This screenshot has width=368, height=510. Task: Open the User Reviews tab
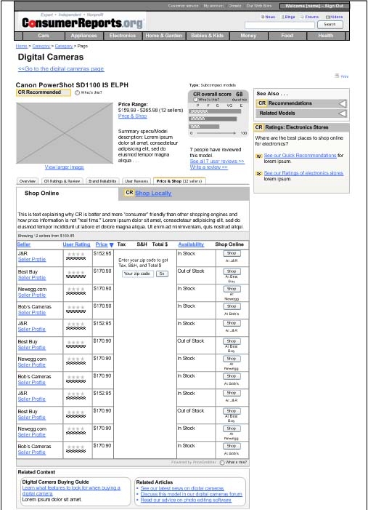pyautogui.click(x=136, y=181)
